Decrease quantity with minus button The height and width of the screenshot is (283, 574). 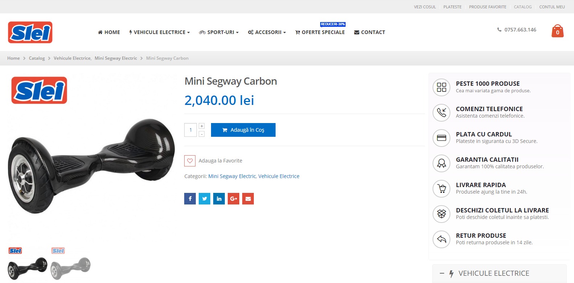(x=202, y=134)
